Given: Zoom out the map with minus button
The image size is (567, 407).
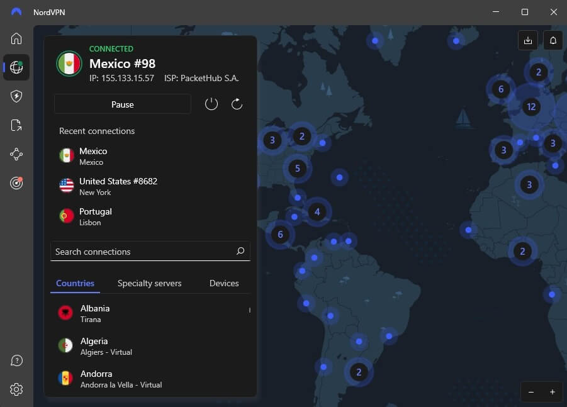Looking at the screenshot, I should coord(531,392).
